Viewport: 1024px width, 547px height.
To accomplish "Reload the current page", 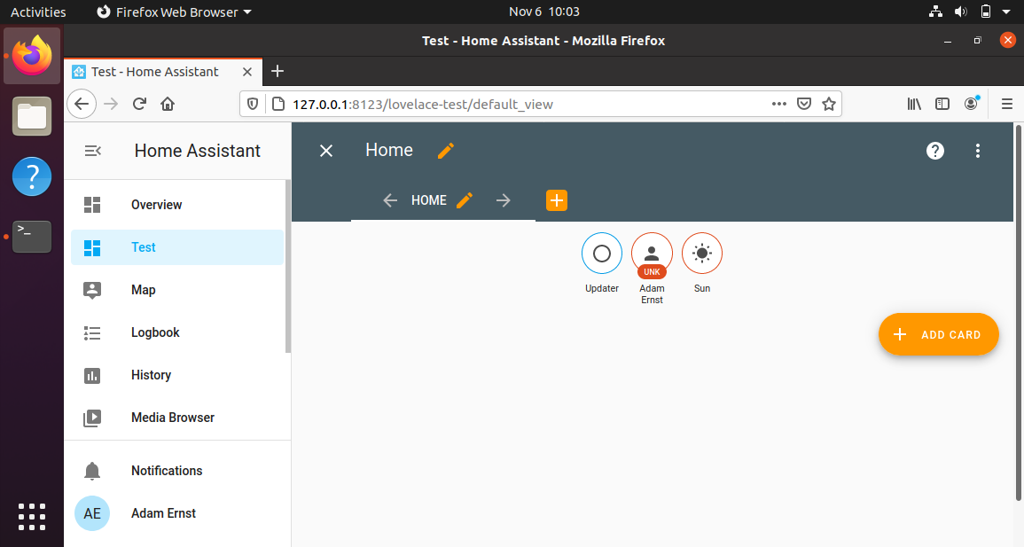I will click(139, 104).
